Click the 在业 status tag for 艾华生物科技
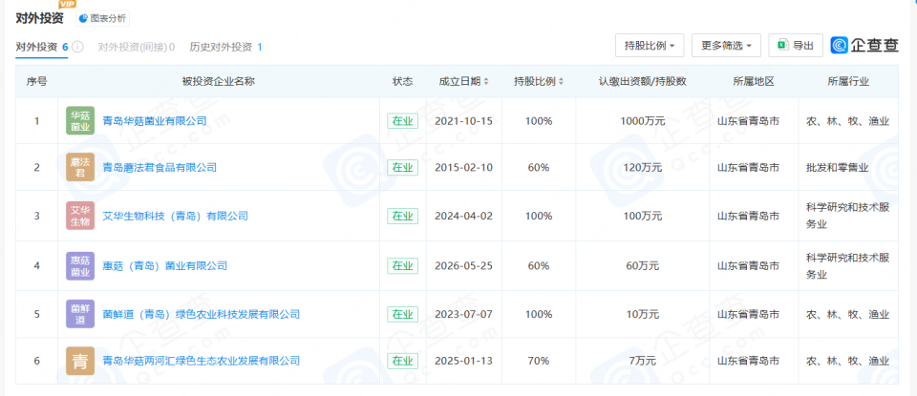917x396 pixels. click(x=402, y=216)
